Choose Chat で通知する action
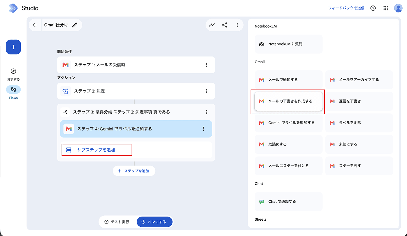This screenshot has width=407, height=236. pos(289,201)
